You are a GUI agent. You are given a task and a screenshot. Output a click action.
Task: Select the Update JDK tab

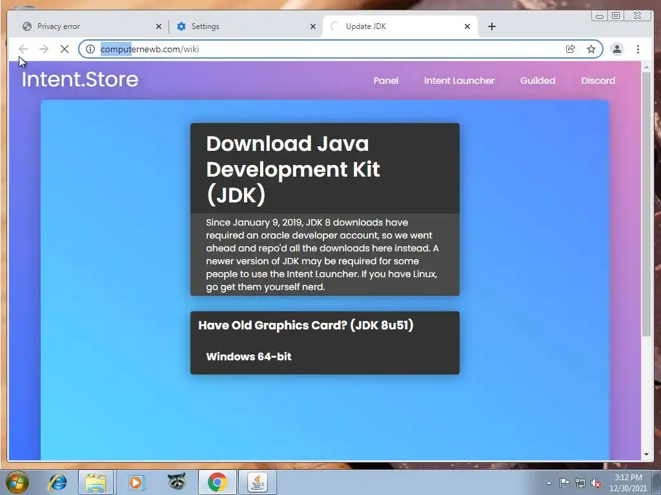[400, 26]
